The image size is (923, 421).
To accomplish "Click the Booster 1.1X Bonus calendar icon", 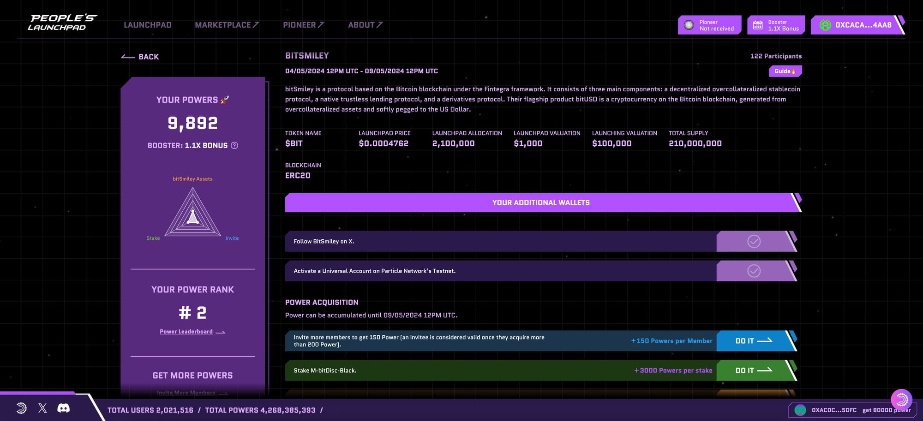I will (758, 25).
